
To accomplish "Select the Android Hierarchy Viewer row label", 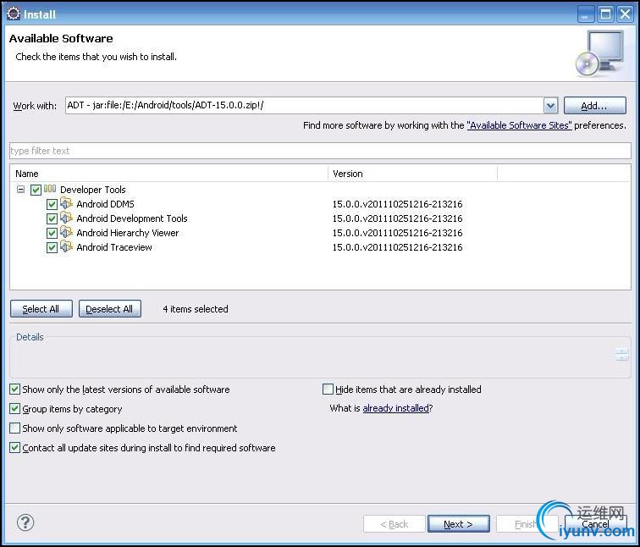I will click(x=127, y=233).
